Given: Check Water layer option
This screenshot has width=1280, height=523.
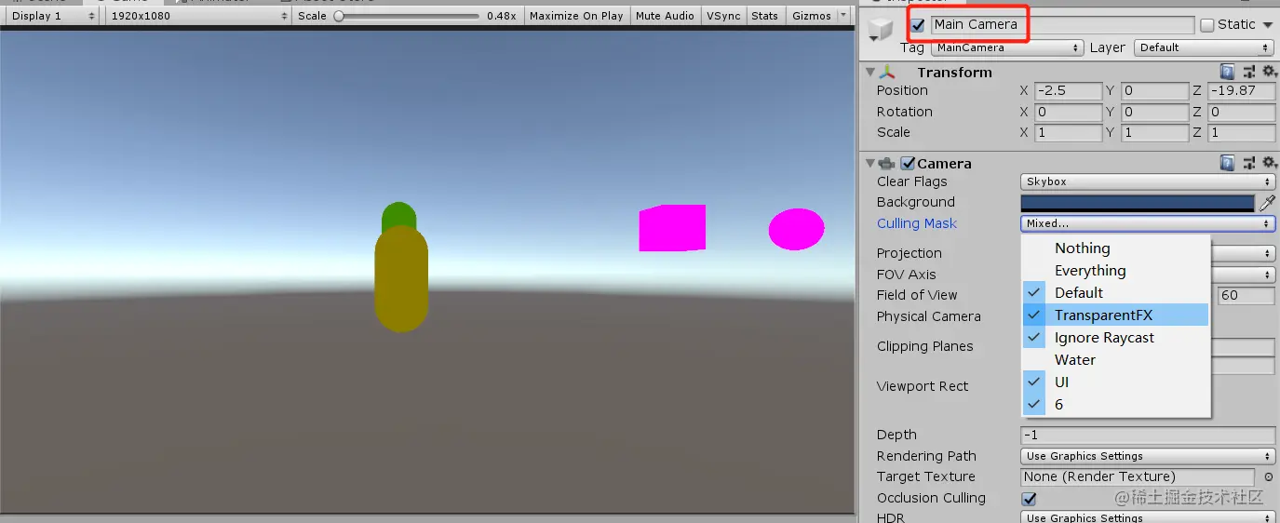Looking at the screenshot, I should click(1115, 360).
